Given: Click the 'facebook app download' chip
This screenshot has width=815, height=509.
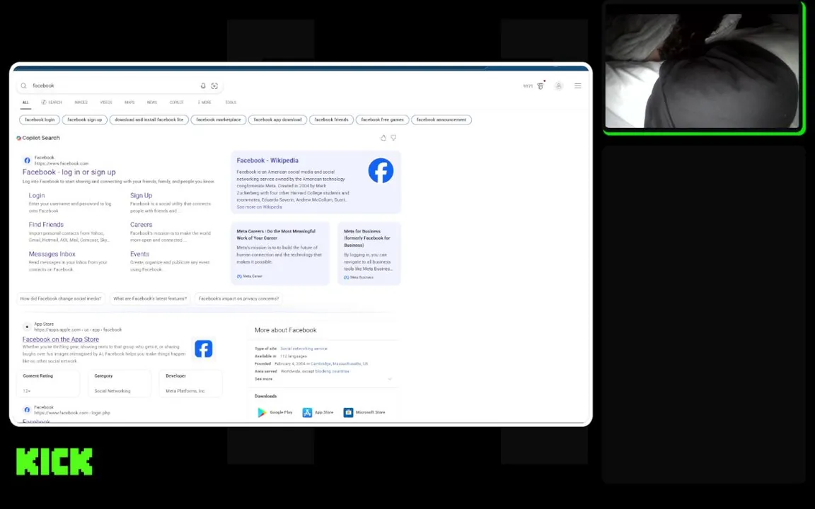Looking at the screenshot, I should tap(277, 119).
